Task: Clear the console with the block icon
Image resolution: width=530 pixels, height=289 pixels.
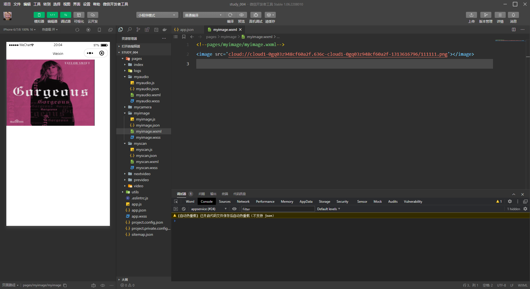Action: pyautogui.click(x=184, y=209)
